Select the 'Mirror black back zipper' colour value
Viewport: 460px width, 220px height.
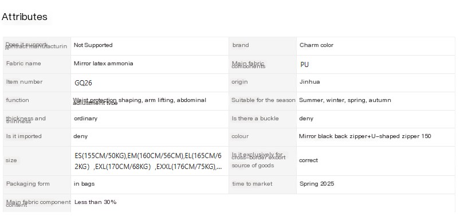tap(365, 136)
